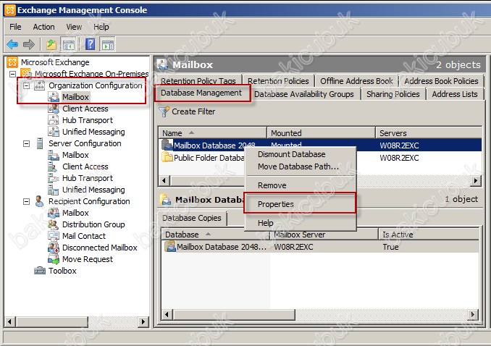Switch to the Address Lists tab

pyautogui.click(x=455, y=94)
